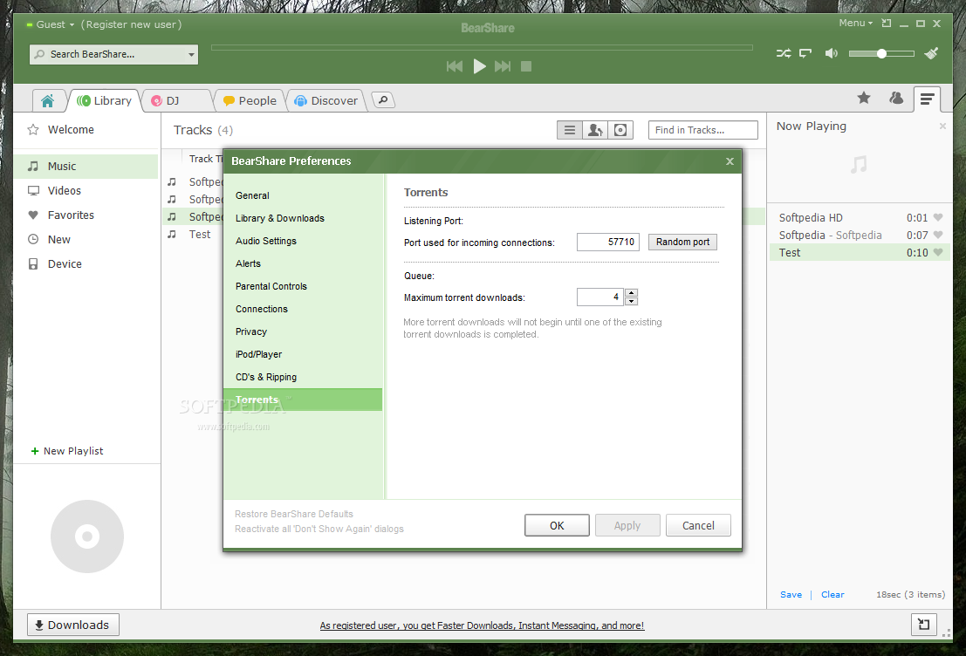Open the registered user benefits link

(x=482, y=625)
